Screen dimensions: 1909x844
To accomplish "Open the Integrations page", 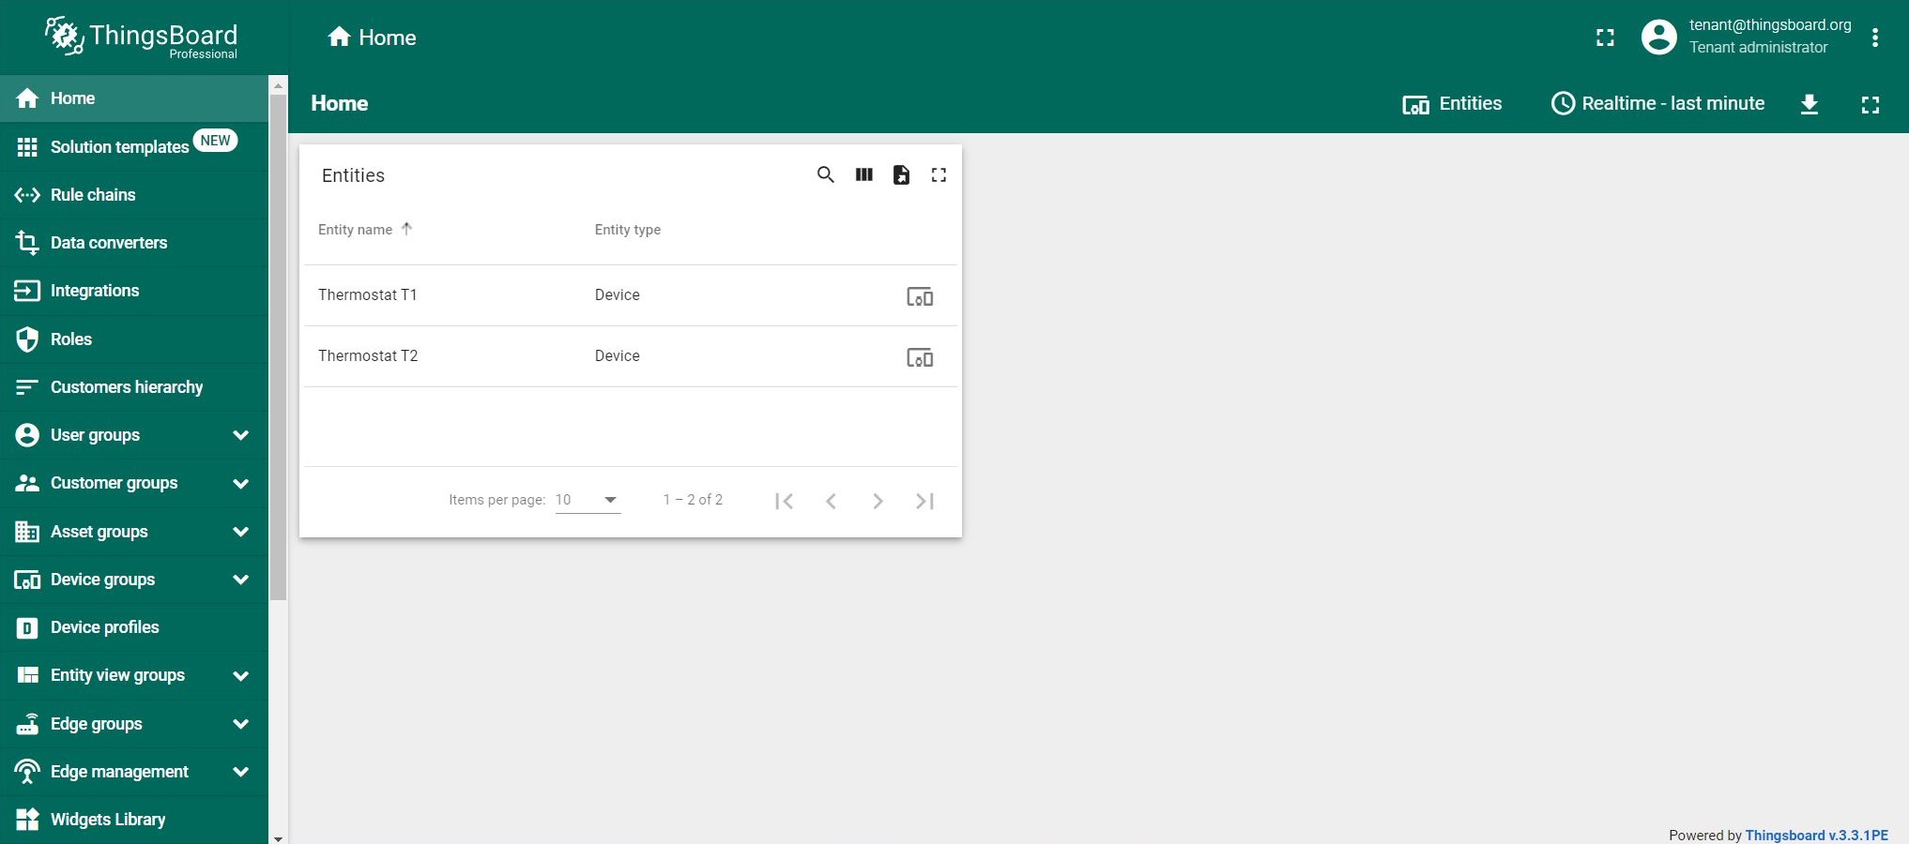I will coord(93,291).
